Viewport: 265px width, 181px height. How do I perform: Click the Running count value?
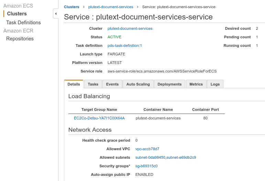pos(257,46)
